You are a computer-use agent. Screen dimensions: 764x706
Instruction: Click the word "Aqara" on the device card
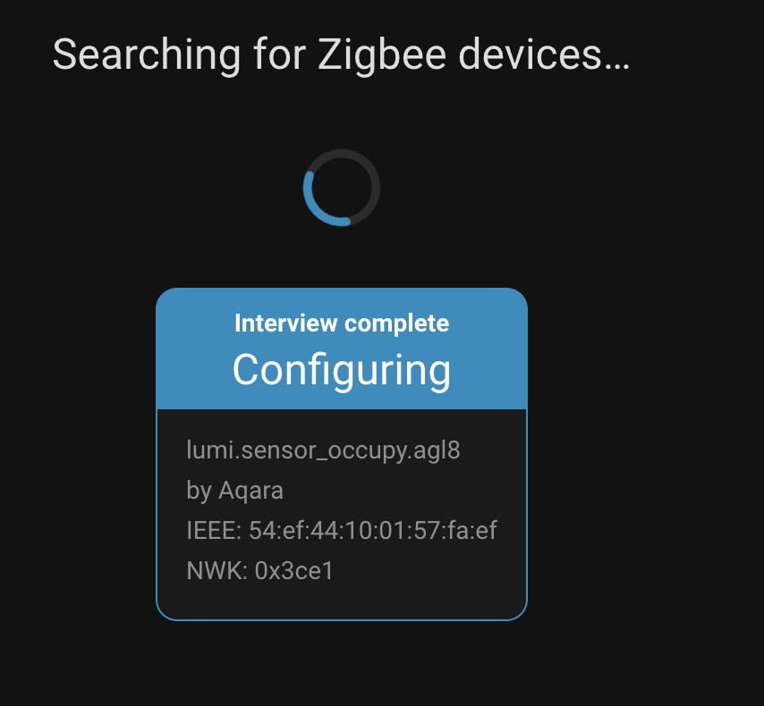250,491
